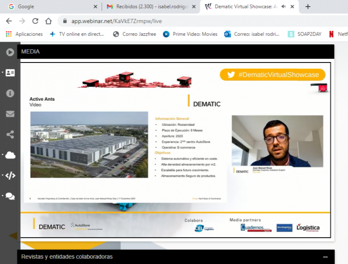Click the Logística Profesional partner logo

(x=308, y=228)
